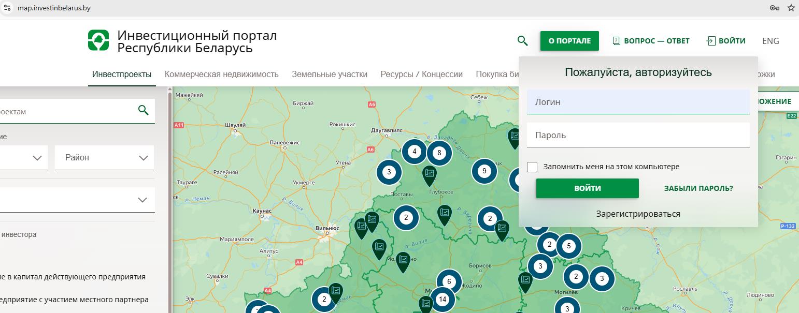This screenshot has width=799, height=313.
Task: Open the Земельные участки tab
Action: pyautogui.click(x=330, y=74)
